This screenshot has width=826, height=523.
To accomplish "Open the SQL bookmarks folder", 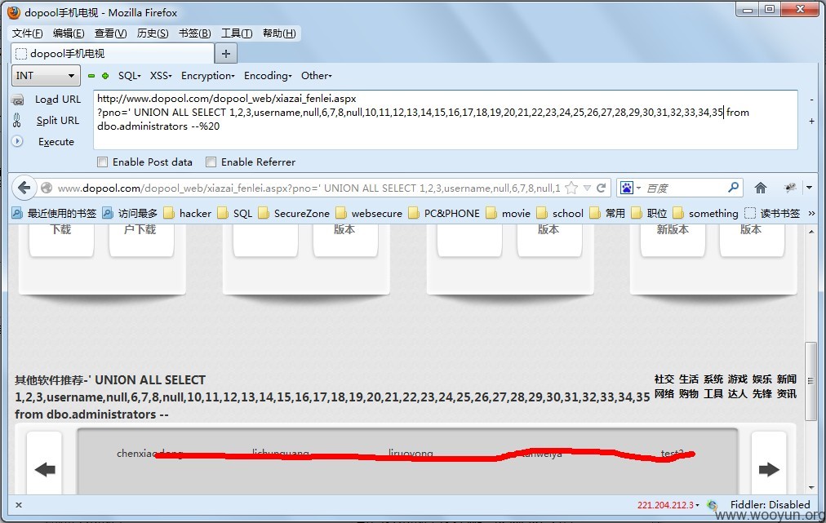I will point(235,213).
